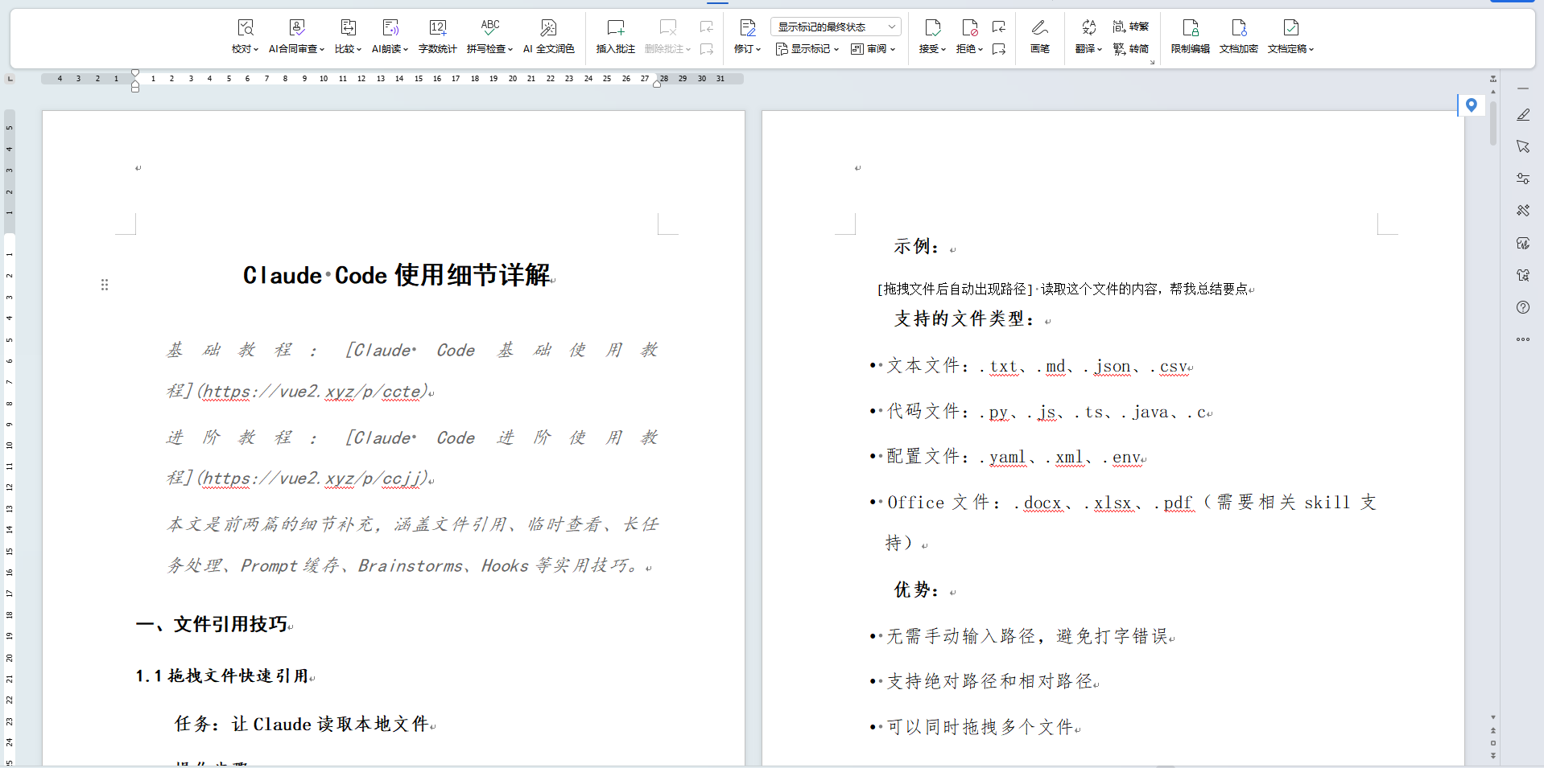This screenshot has height=768, width=1544.
Task: Expand the 显示标记 menu
Action: [x=807, y=49]
